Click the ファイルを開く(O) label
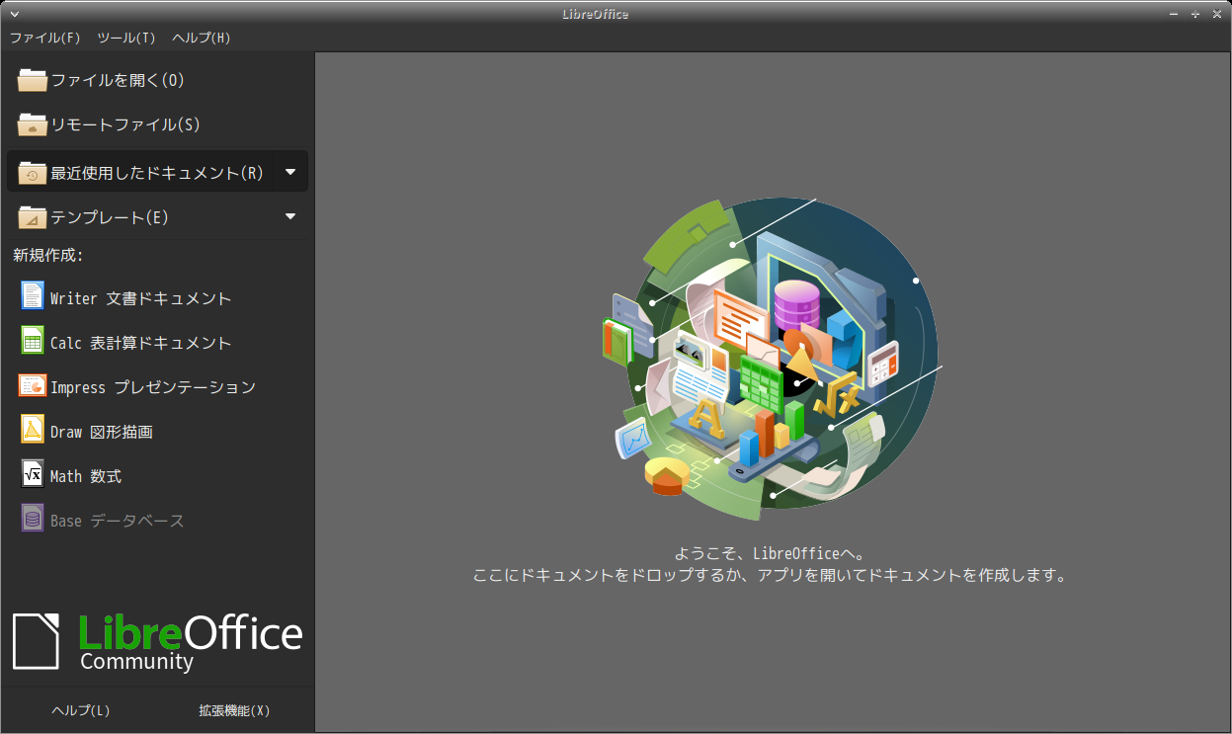 [x=118, y=80]
